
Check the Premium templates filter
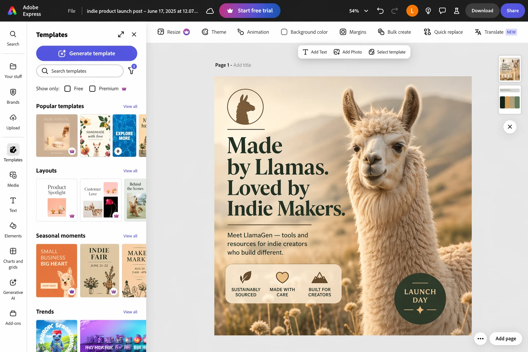(x=92, y=89)
